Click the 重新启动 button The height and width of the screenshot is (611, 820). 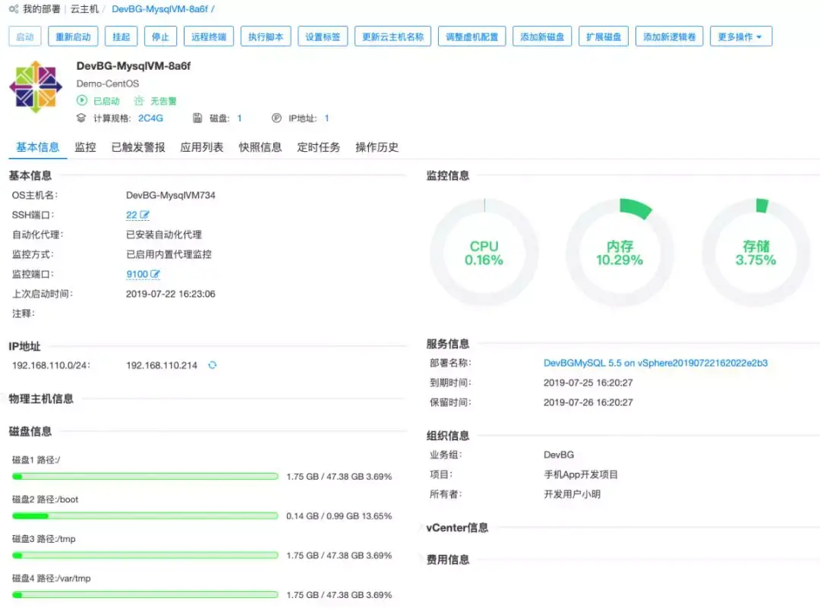click(x=73, y=36)
